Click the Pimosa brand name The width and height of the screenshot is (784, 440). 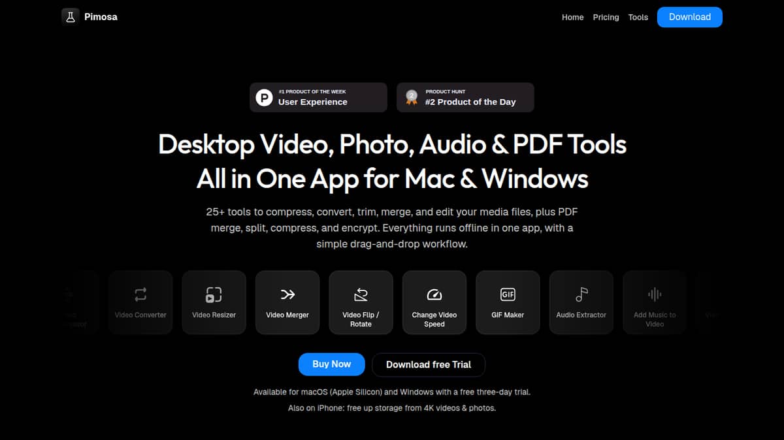point(101,17)
